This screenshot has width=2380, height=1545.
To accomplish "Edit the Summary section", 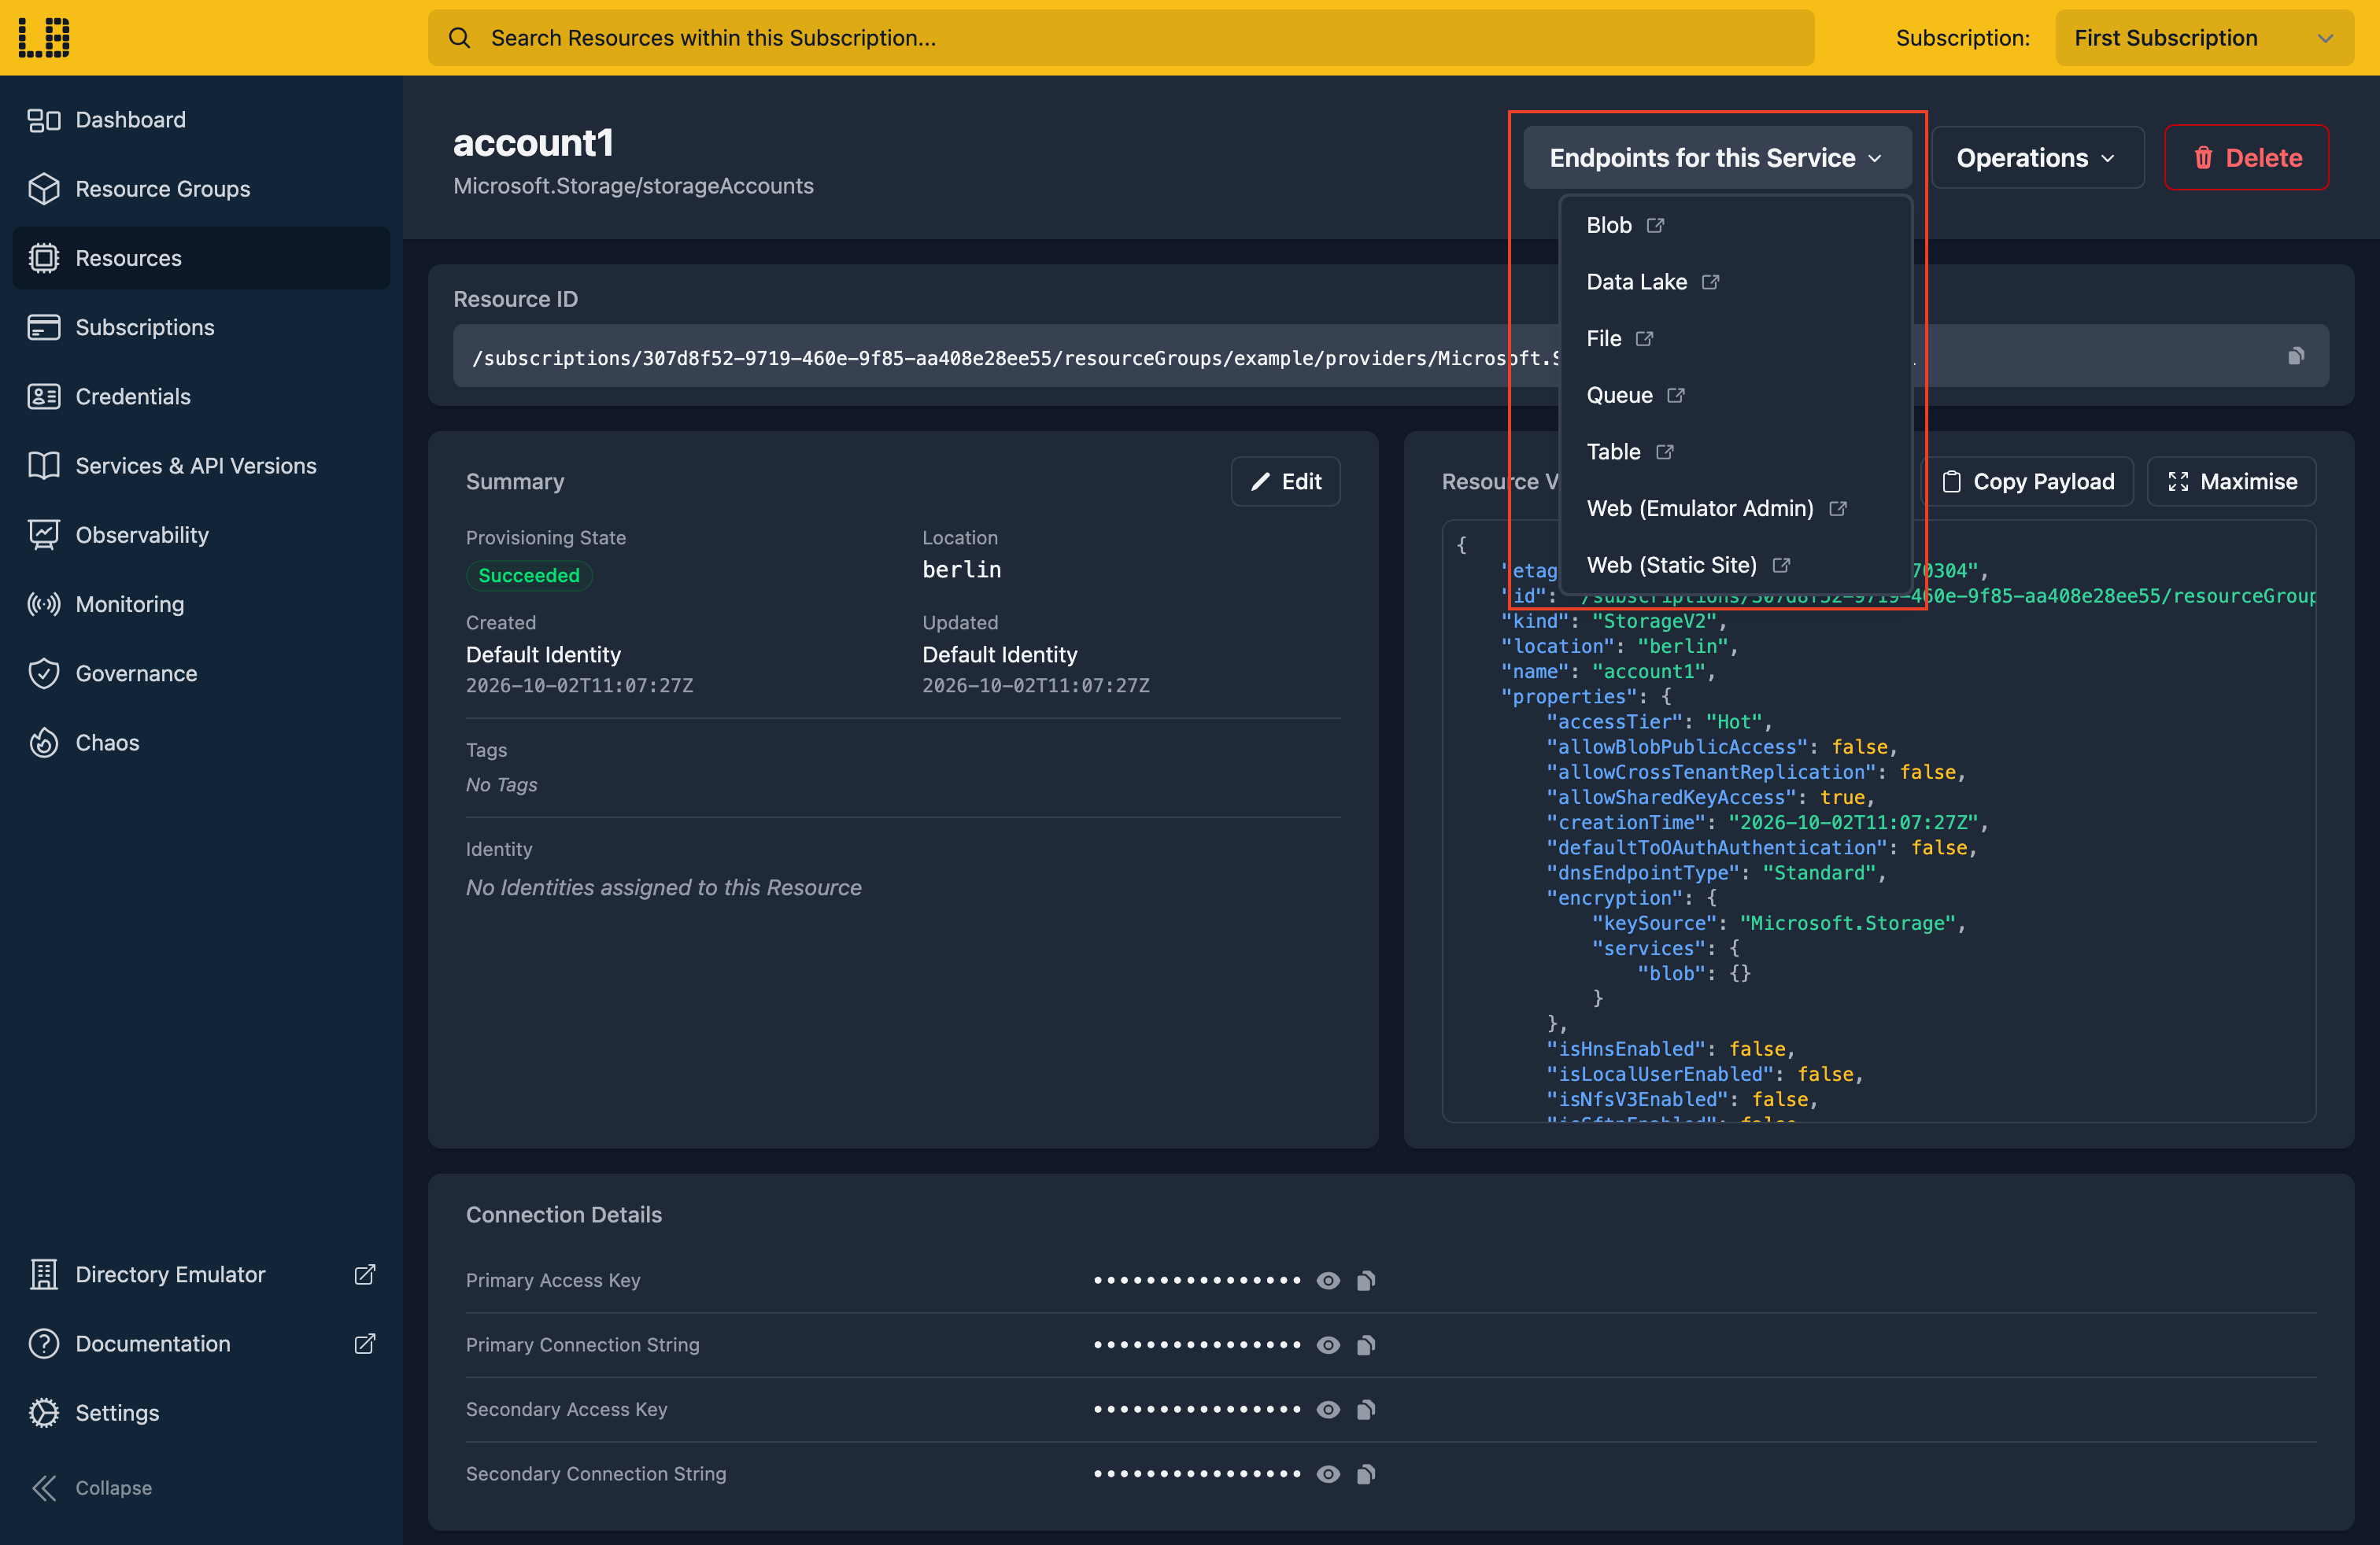I will tap(1285, 481).
